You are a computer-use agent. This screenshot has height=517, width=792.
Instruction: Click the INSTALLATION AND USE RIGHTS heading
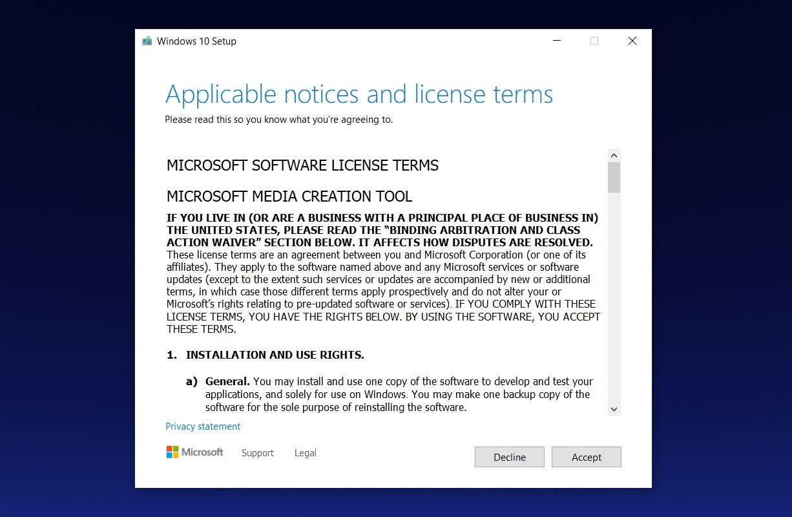point(275,355)
